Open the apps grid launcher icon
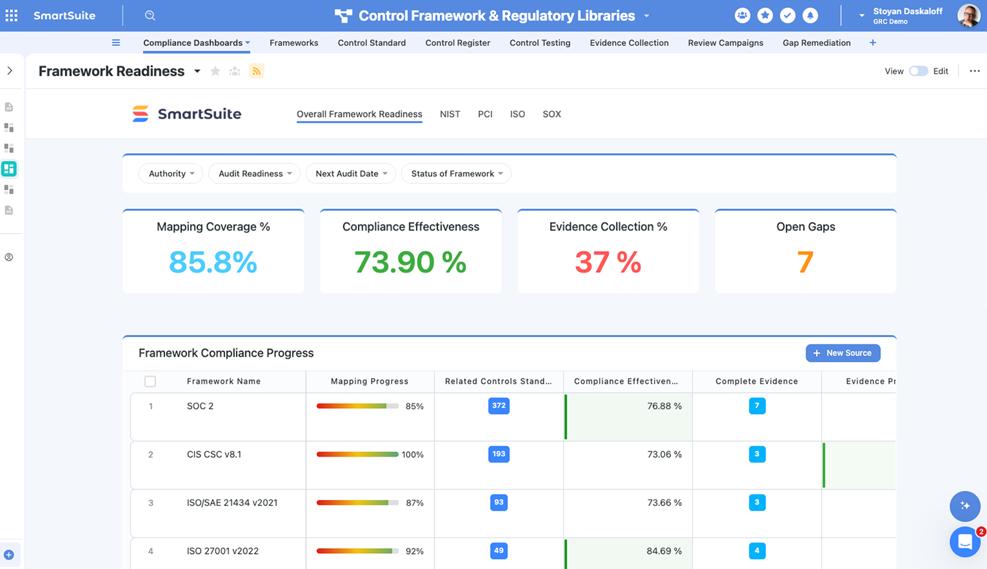The image size is (987, 569). [12, 15]
